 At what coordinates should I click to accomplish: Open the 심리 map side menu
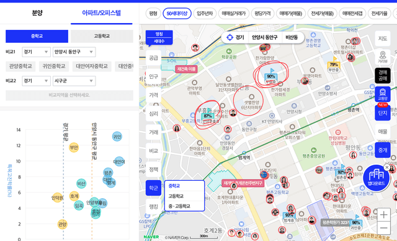click(x=153, y=114)
